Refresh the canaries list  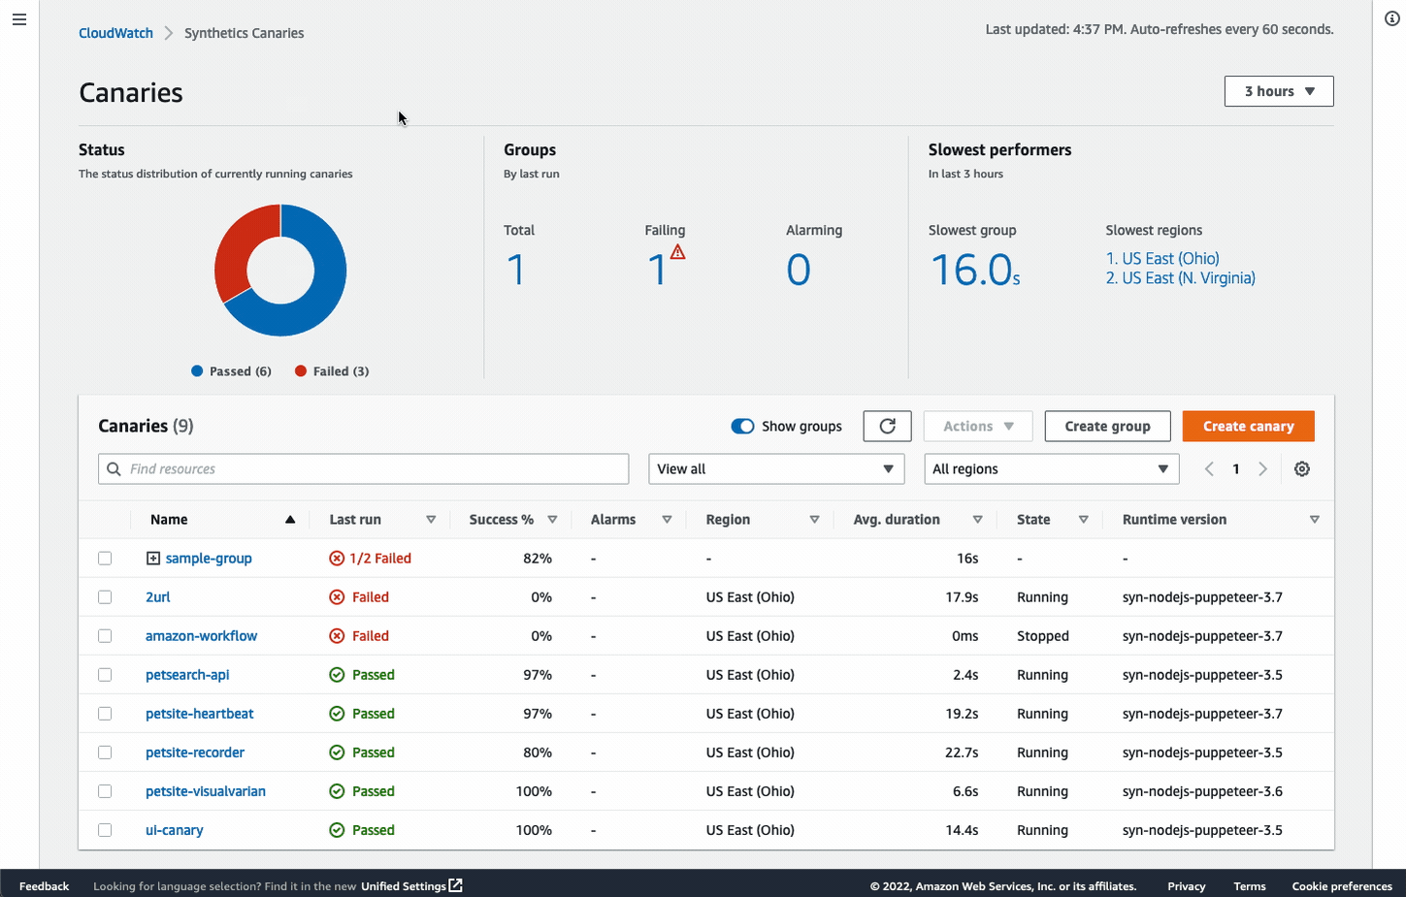[x=886, y=426]
